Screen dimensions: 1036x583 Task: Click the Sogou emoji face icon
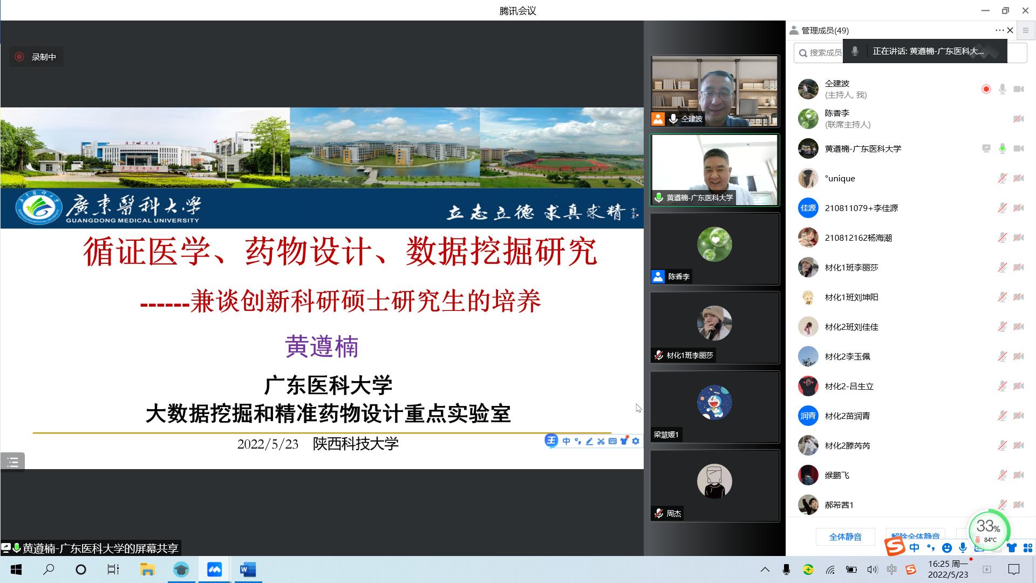click(946, 548)
